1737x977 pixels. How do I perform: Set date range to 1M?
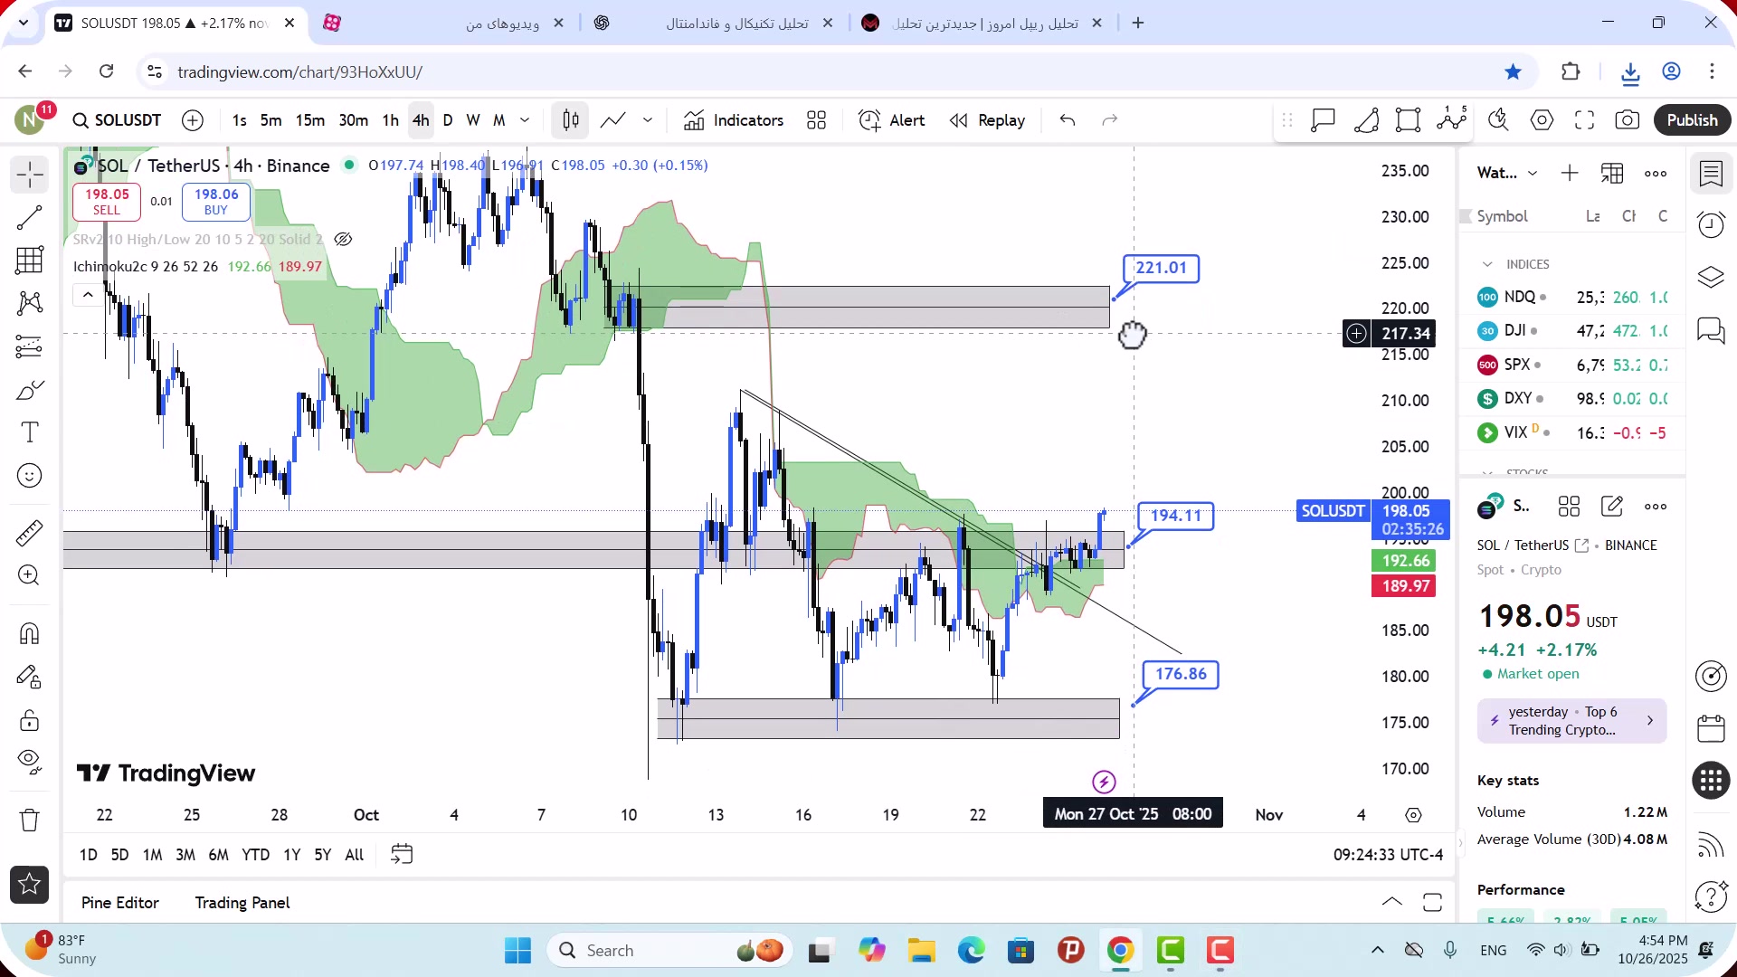click(x=153, y=855)
